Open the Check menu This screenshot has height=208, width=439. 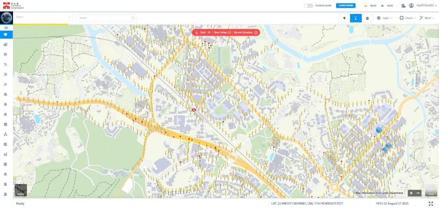tap(407, 18)
